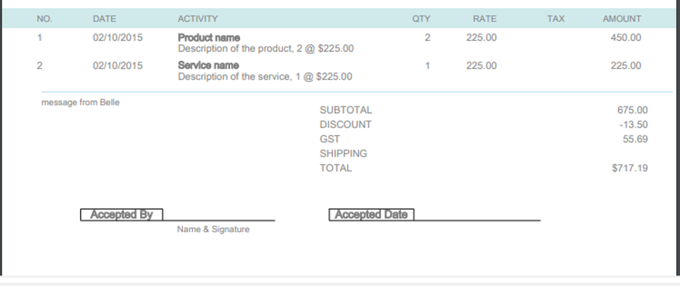Select the RATE column header

pos(485,19)
